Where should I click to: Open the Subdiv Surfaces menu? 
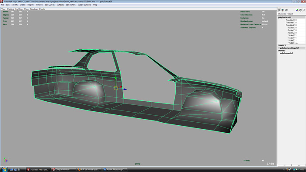84,5
